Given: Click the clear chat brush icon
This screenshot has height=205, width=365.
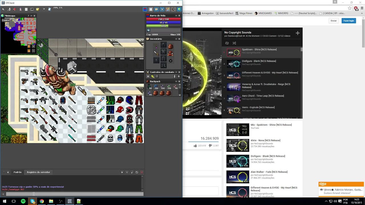Looking at the screenshot, I should coord(132,172).
